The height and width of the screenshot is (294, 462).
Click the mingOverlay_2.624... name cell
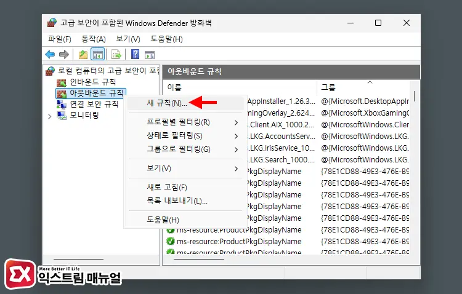pos(282,113)
